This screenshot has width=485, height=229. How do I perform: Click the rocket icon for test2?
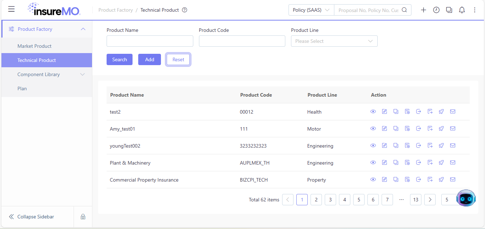pyautogui.click(x=441, y=111)
